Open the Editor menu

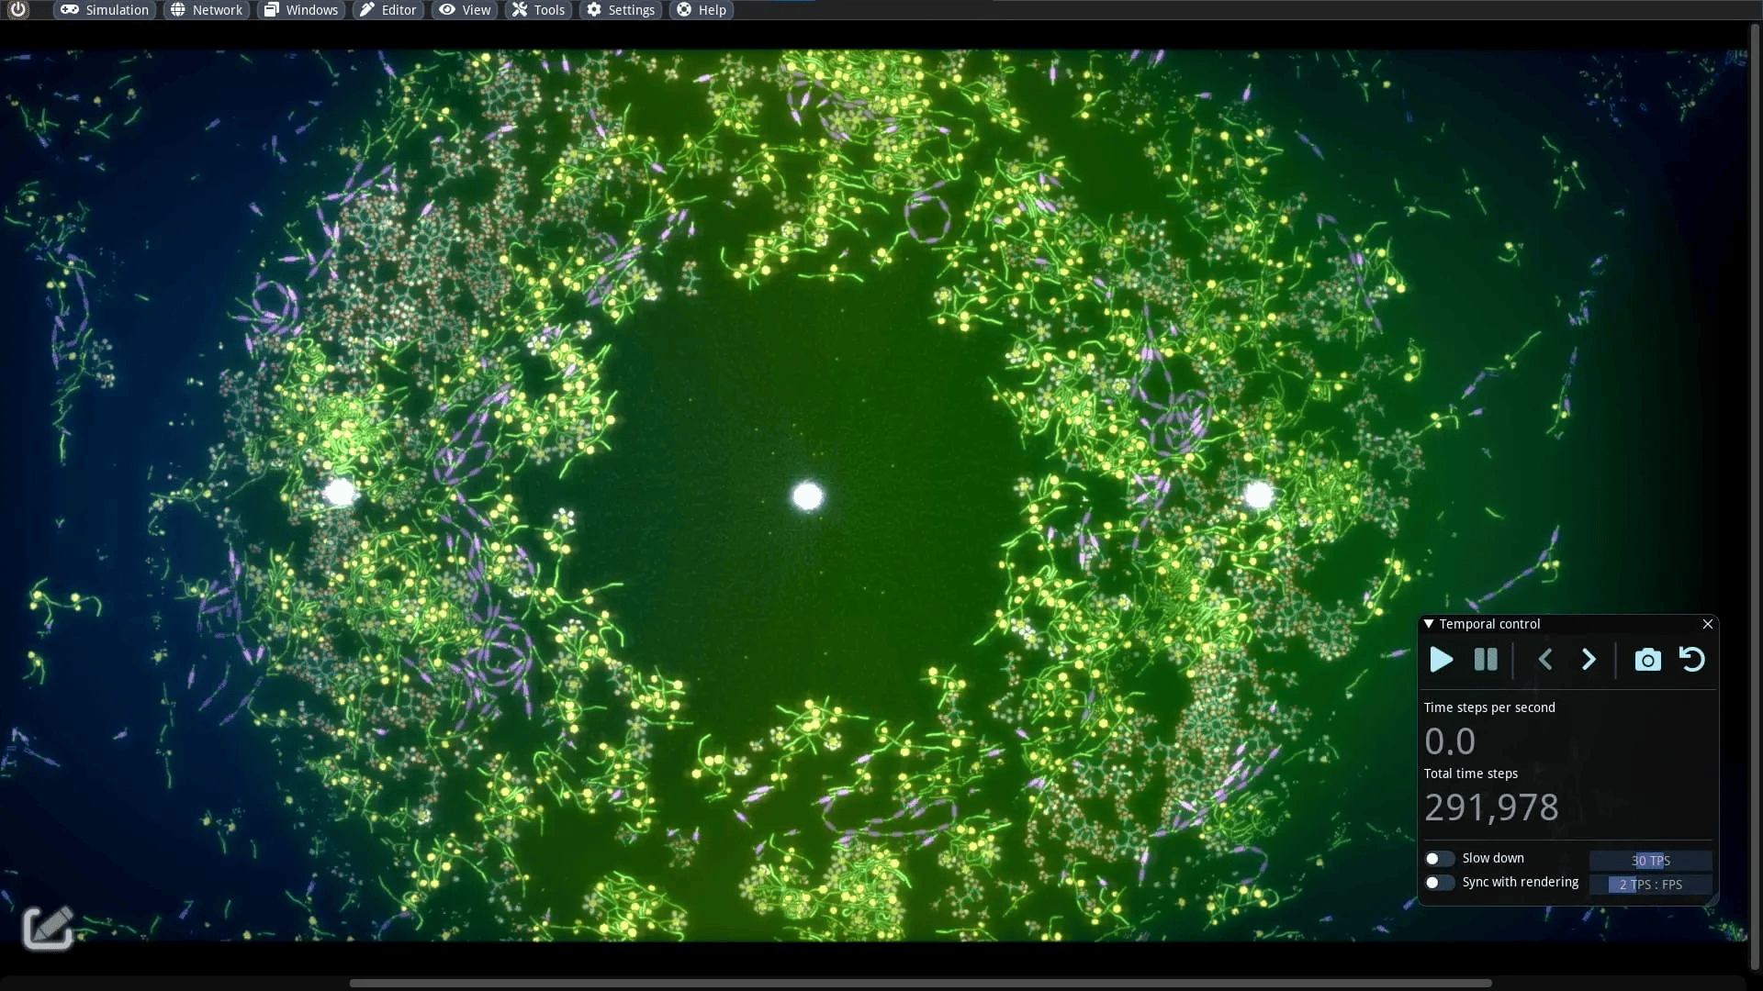(x=387, y=10)
